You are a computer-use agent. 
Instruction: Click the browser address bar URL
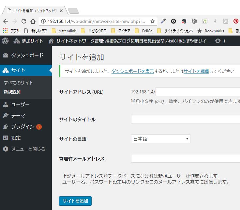pos(96,21)
